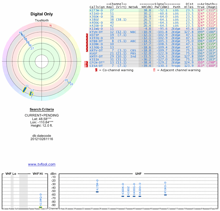Viewport: 220px width, 211px height.
Task: Open the www.tvfool.com link
Action: [x=42, y=164]
